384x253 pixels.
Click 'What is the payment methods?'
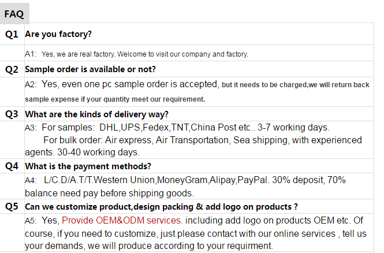88,166
